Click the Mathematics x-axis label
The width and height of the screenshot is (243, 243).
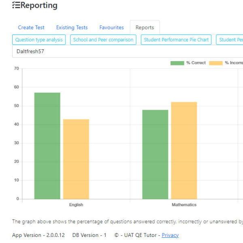click(x=184, y=205)
